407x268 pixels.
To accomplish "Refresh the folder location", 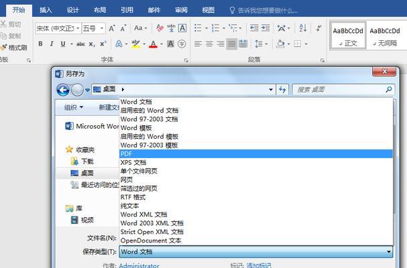I will pos(282,90).
